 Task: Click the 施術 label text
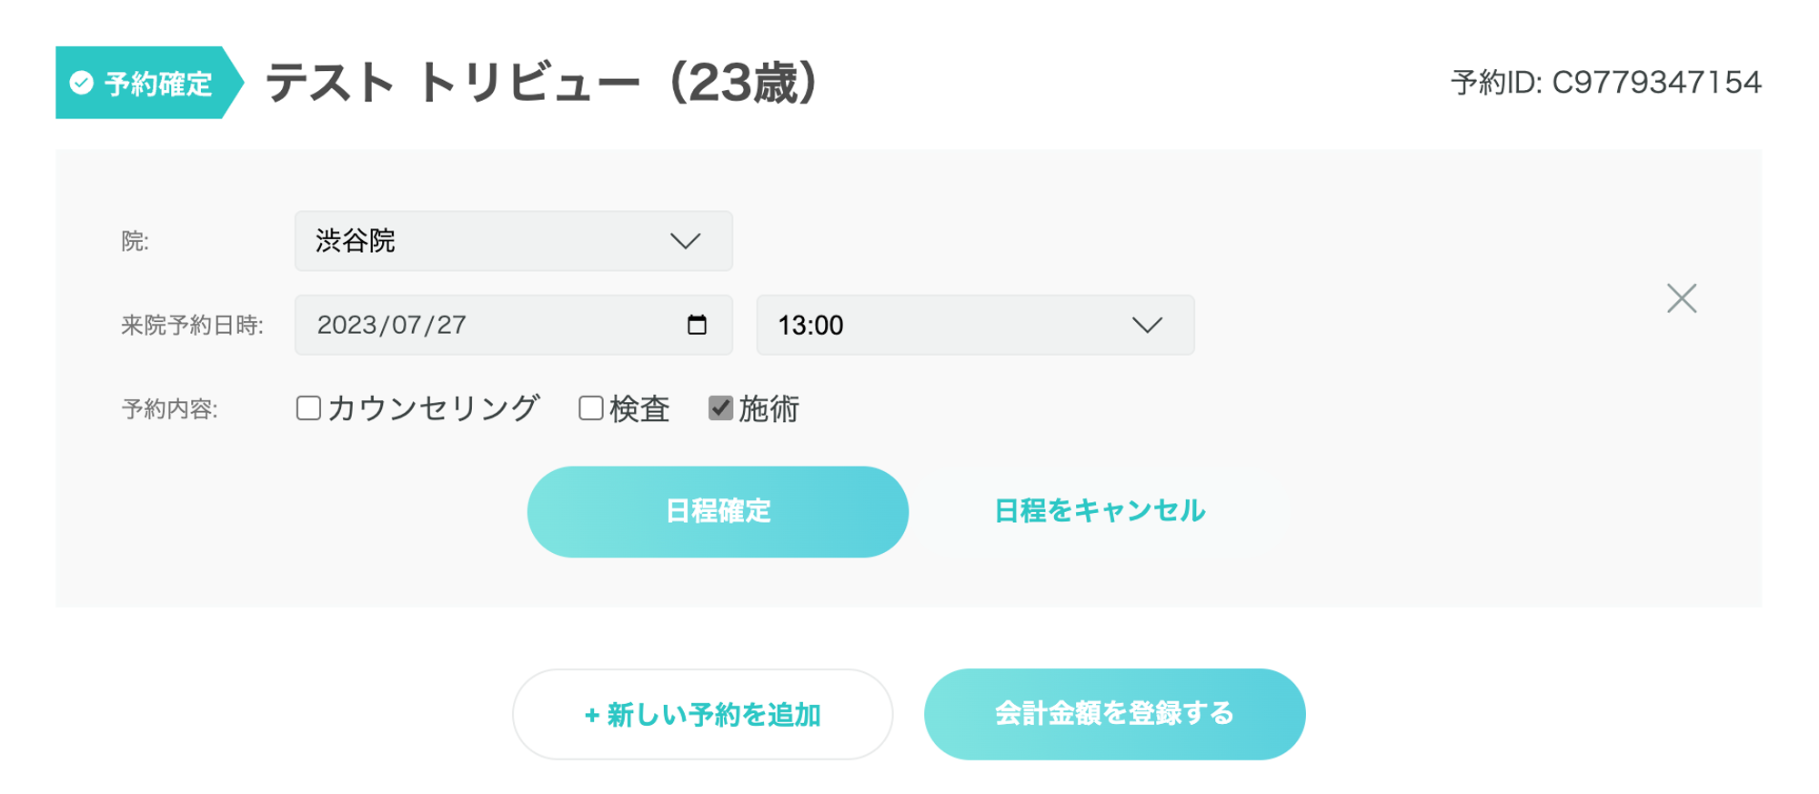pyautogui.click(x=769, y=409)
